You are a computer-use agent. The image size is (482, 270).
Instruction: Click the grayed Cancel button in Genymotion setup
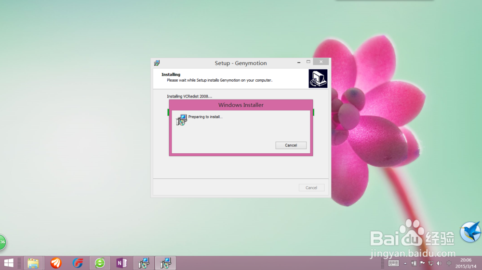pyautogui.click(x=311, y=187)
